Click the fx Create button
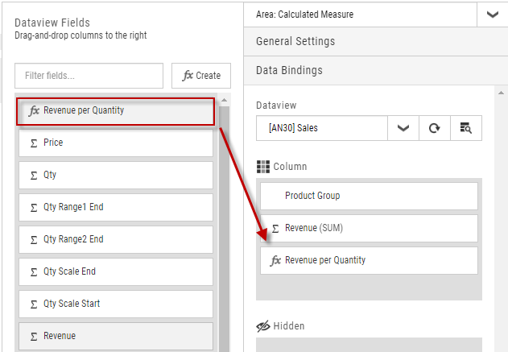This screenshot has height=352, width=508. [x=201, y=76]
